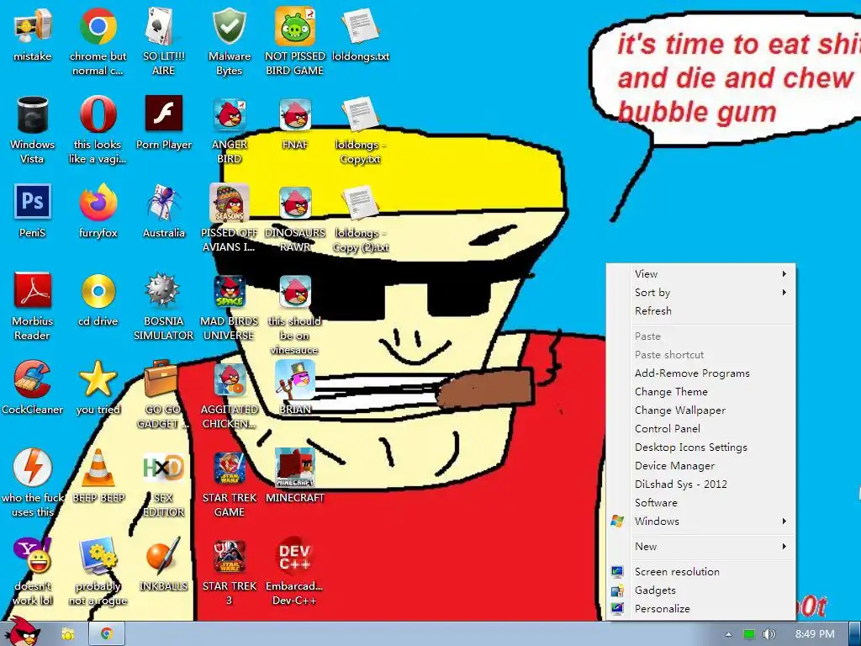861x646 pixels.
Task: Choose 'Desktop Icons Settings' entry
Action: tap(700, 447)
